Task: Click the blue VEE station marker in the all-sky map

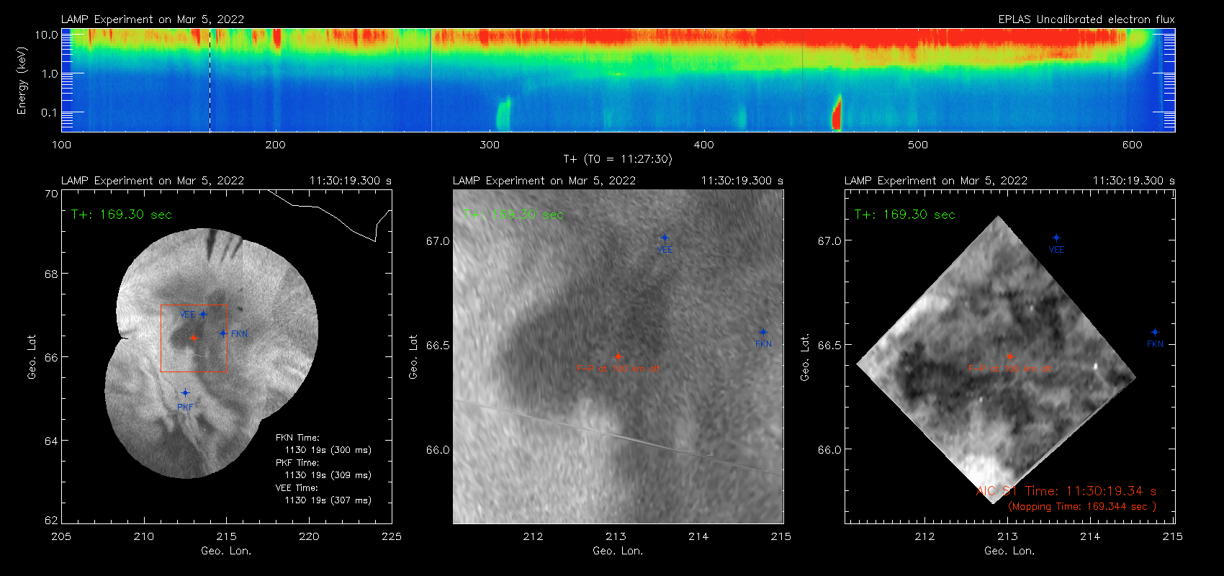Action: click(x=203, y=314)
